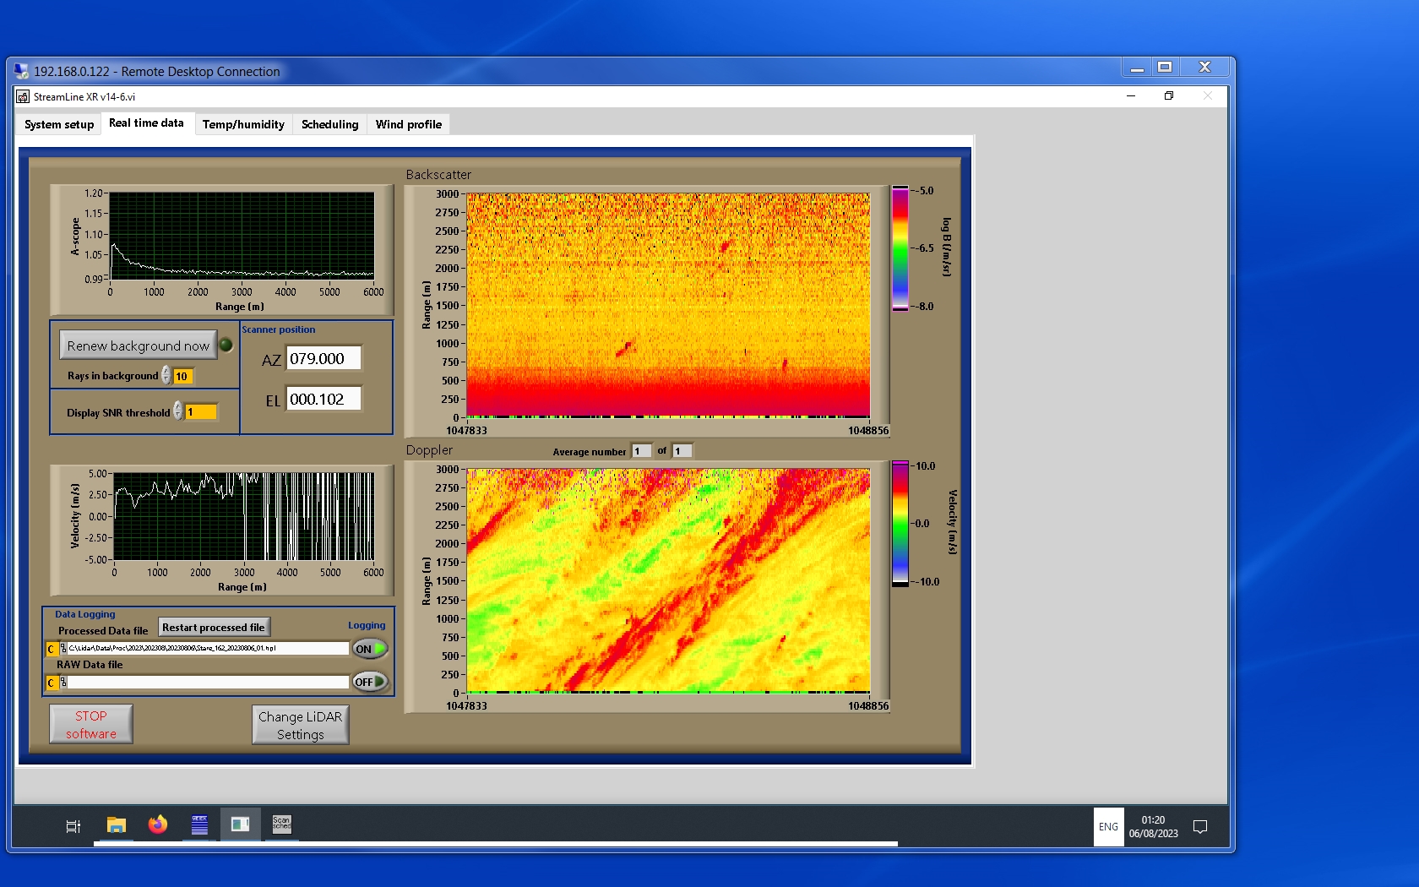Open the Temp/humidity tab
1419x887 pixels.
pyautogui.click(x=243, y=124)
